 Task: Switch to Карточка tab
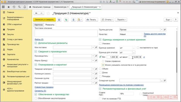point(38,25)
